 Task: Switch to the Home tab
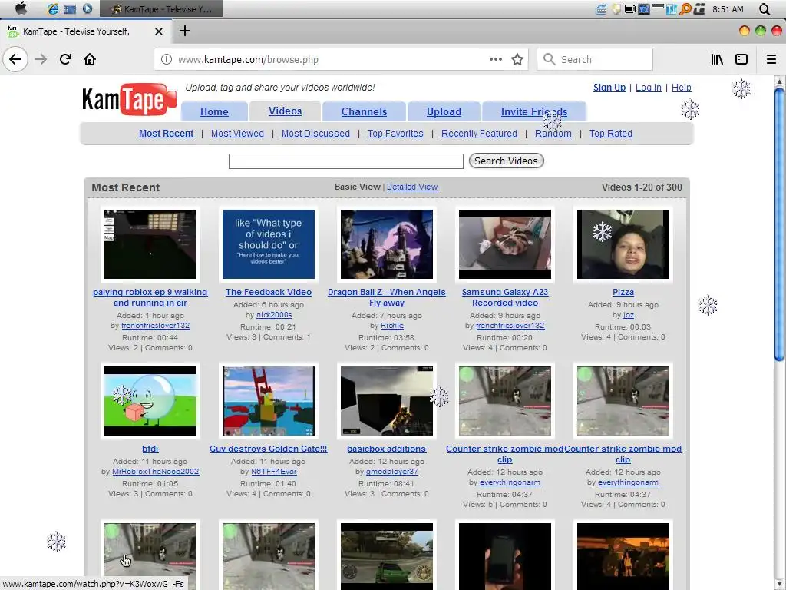click(x=215, y=112)
